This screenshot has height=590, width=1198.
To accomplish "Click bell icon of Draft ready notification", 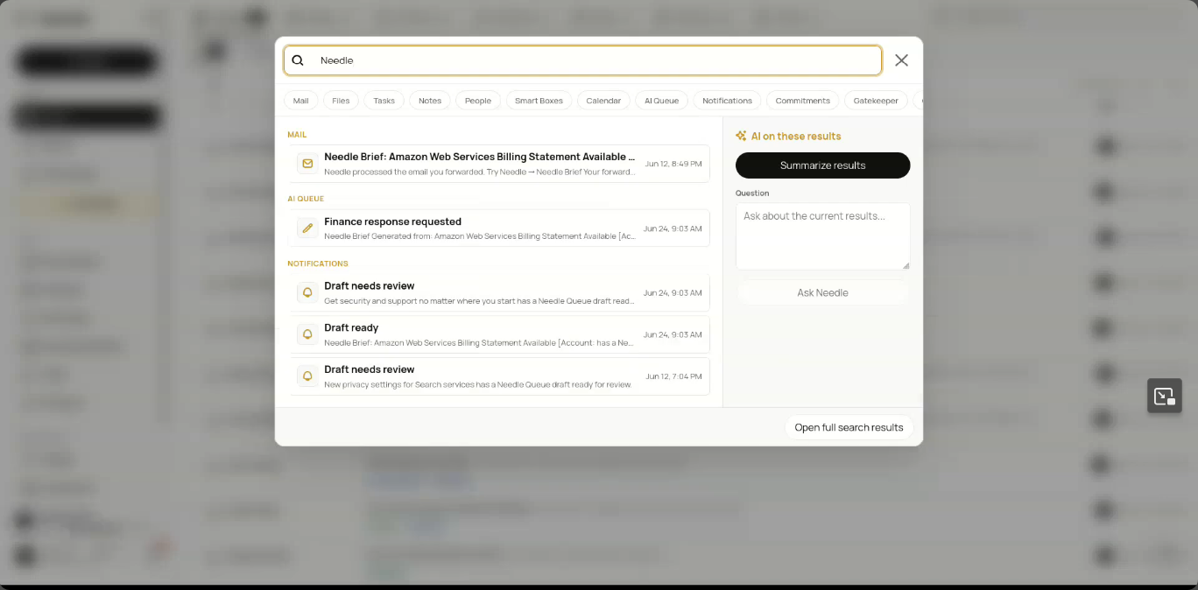I will tap(307, 334).
